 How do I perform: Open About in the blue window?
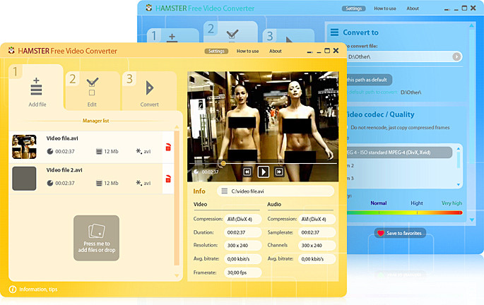coord(413,8)
